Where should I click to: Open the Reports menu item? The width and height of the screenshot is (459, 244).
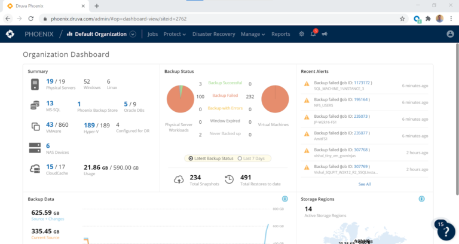pyautogui.click(x=280, y=34)
